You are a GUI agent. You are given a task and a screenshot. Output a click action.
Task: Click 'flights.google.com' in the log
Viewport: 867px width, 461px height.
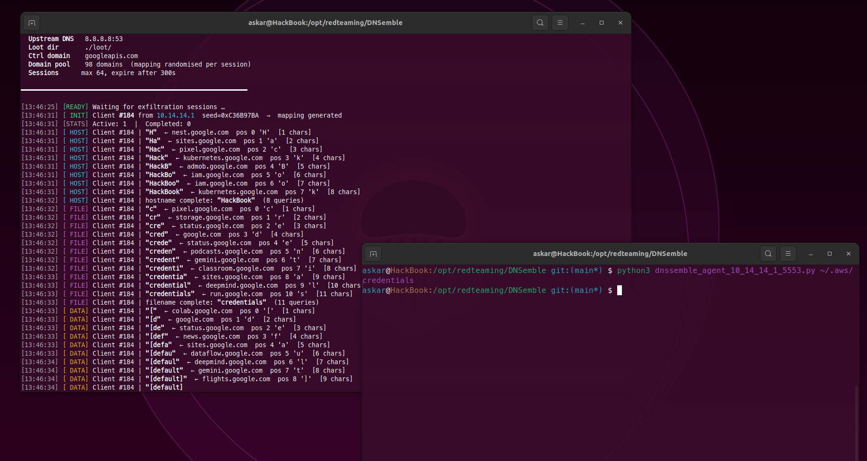coord(236,379)
